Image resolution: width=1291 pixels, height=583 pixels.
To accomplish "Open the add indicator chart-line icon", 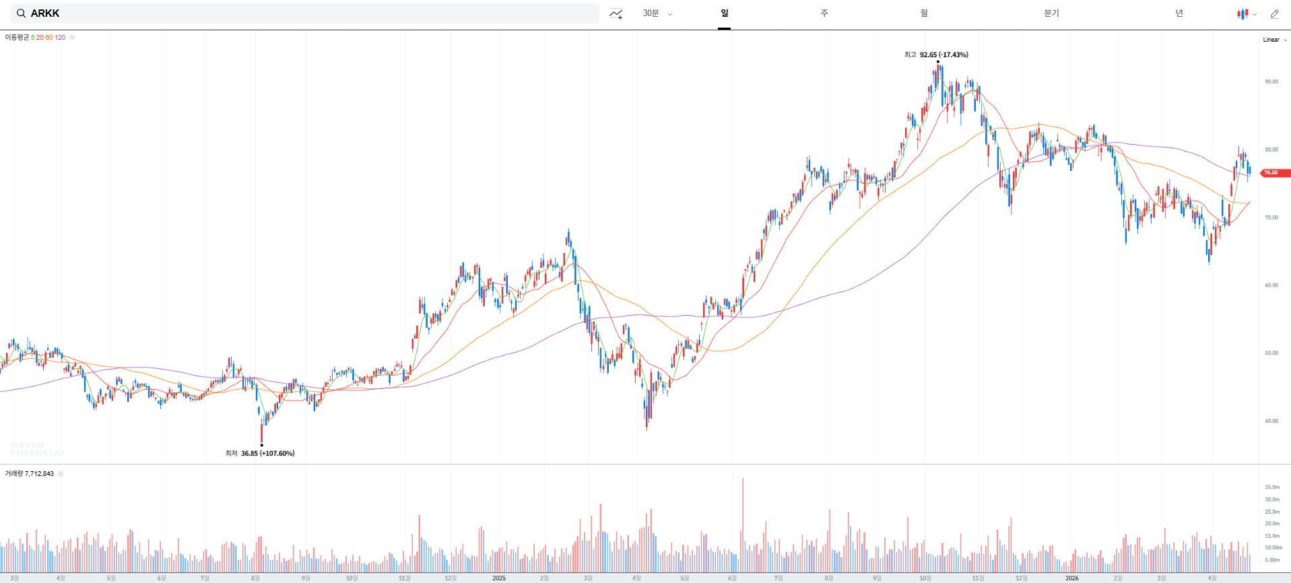I will click(x=616, y=13).
